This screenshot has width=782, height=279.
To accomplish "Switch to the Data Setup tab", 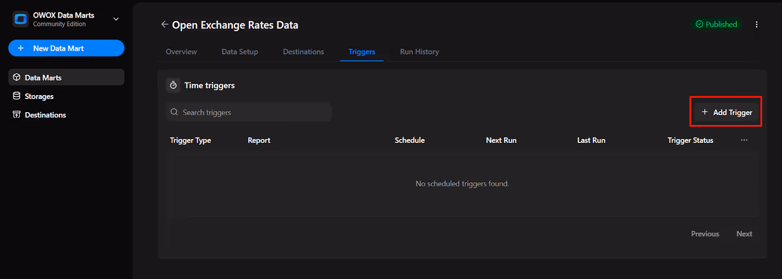I will tap(239, 52).
